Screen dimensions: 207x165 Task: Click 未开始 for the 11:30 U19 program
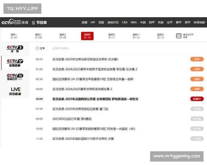click(x=197, y=139)
